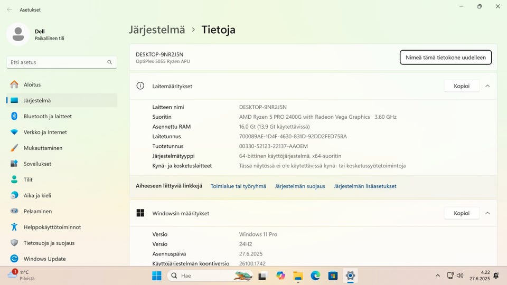
Task: Click the volume speaker tray icon
Action: 460,275
